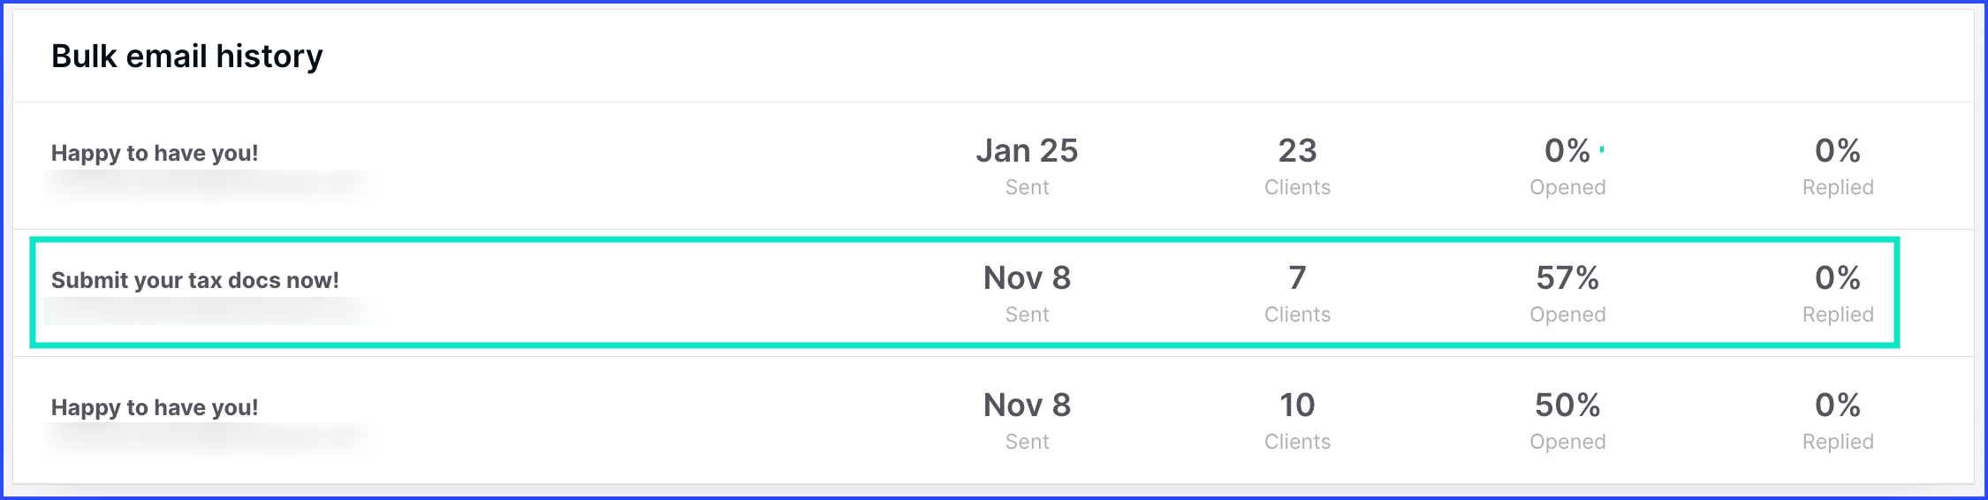Click the Bulk email history heading
This screenshot has height=500, width=1988.
coord(187,57)
